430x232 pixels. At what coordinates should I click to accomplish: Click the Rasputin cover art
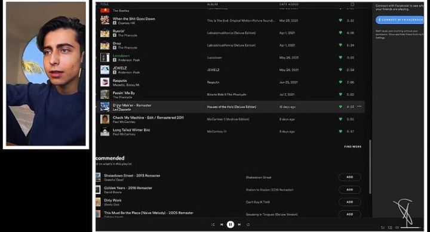click(105, 82)
